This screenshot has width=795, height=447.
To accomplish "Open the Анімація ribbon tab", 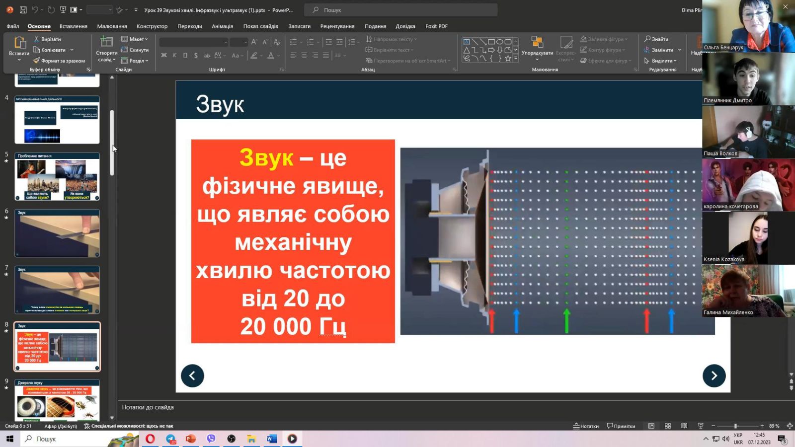I will 222,26.
